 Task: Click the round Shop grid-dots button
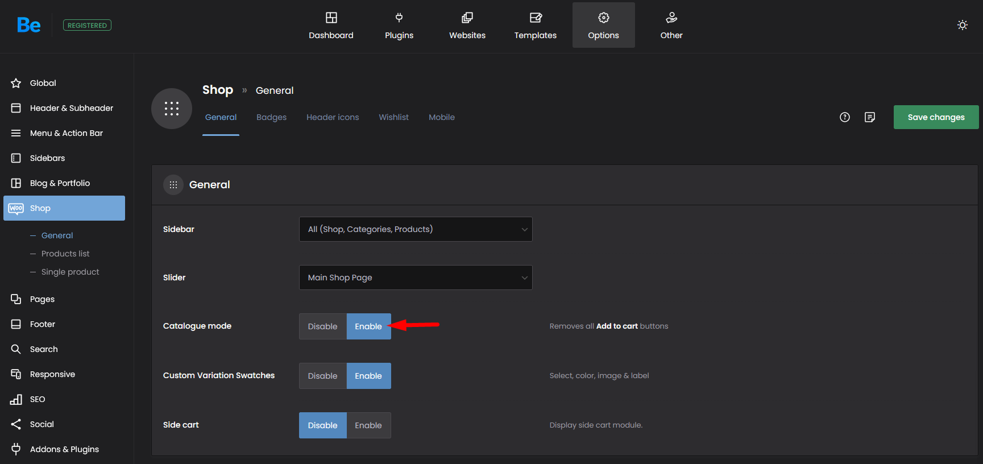point(172,109)
